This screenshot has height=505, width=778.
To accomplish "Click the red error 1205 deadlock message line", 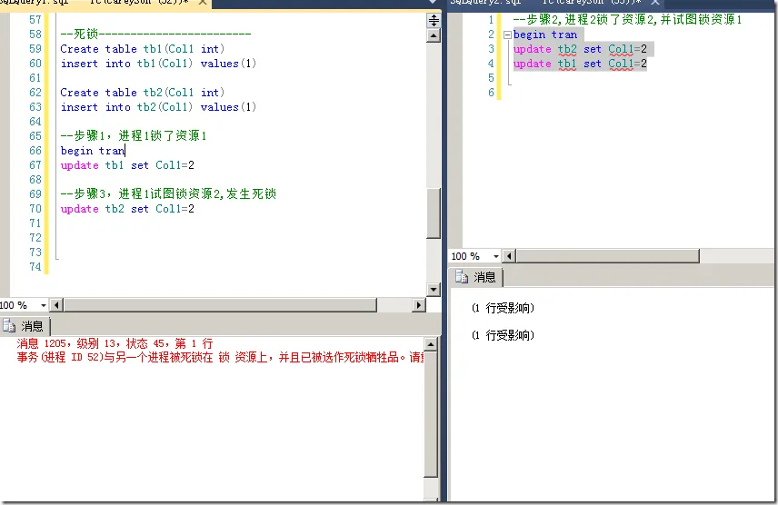I will coord(115,343).
